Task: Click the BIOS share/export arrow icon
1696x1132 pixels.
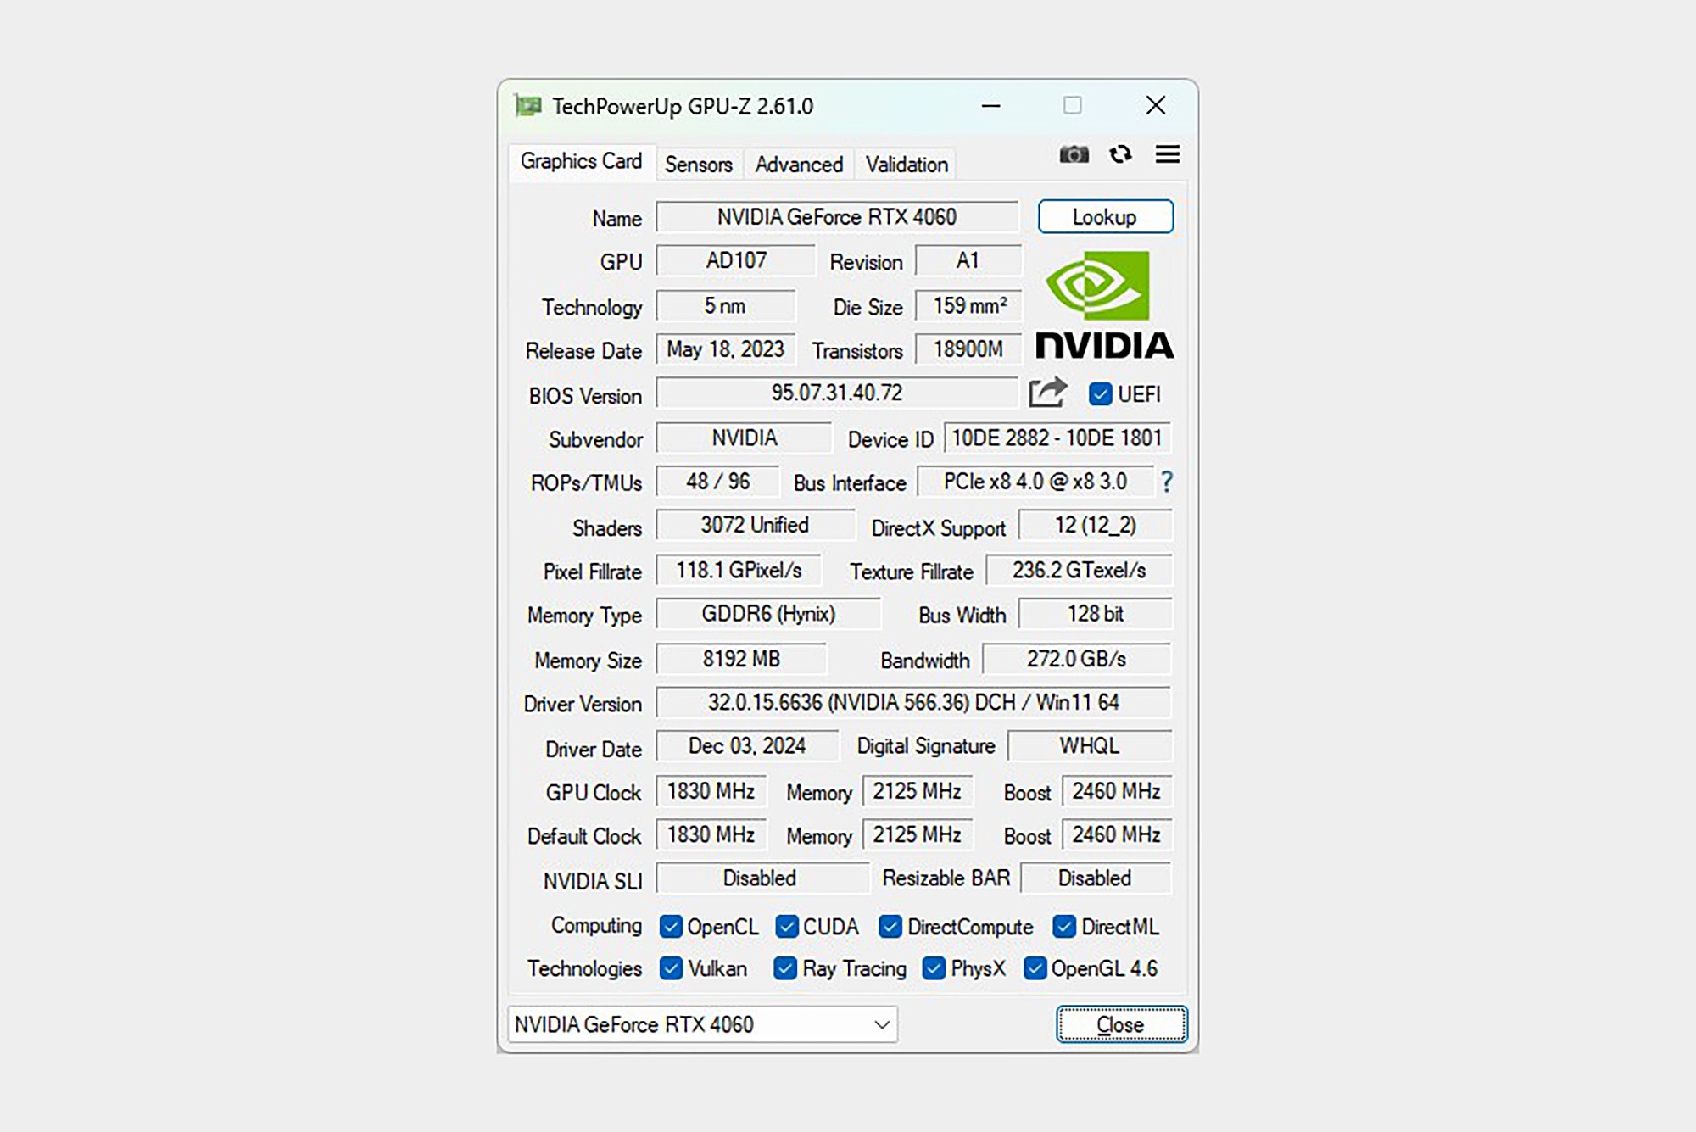Action: click(1047, 393)
